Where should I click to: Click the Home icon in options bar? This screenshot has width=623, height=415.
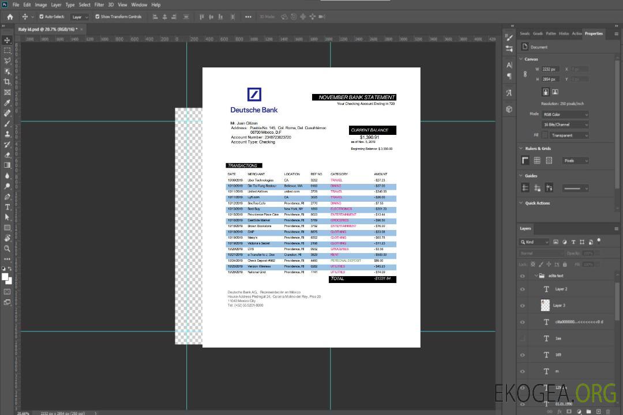tap(10, 17)
